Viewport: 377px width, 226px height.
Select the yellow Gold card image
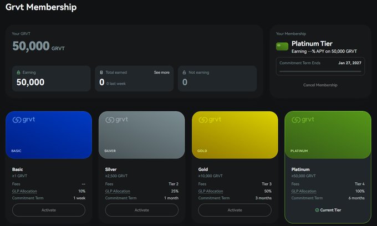[235, 135]
